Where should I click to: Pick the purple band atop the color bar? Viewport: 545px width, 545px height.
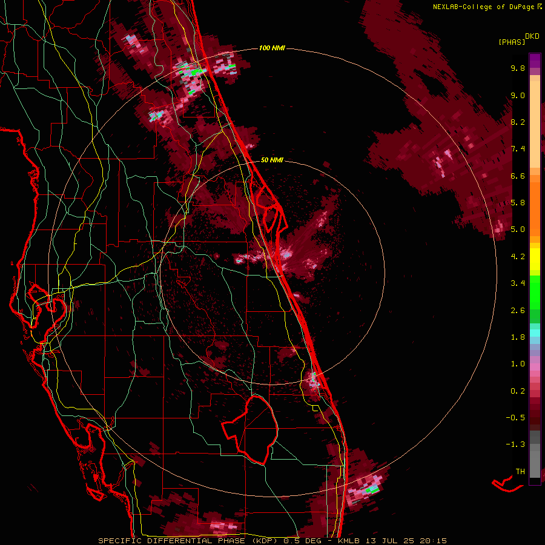pyautogui.click(x=535, y=61)
